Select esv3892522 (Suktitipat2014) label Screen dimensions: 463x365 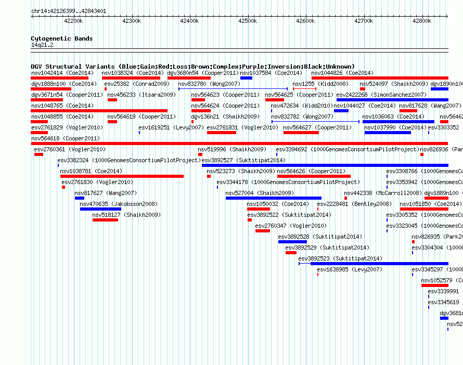tap(289, 215)
